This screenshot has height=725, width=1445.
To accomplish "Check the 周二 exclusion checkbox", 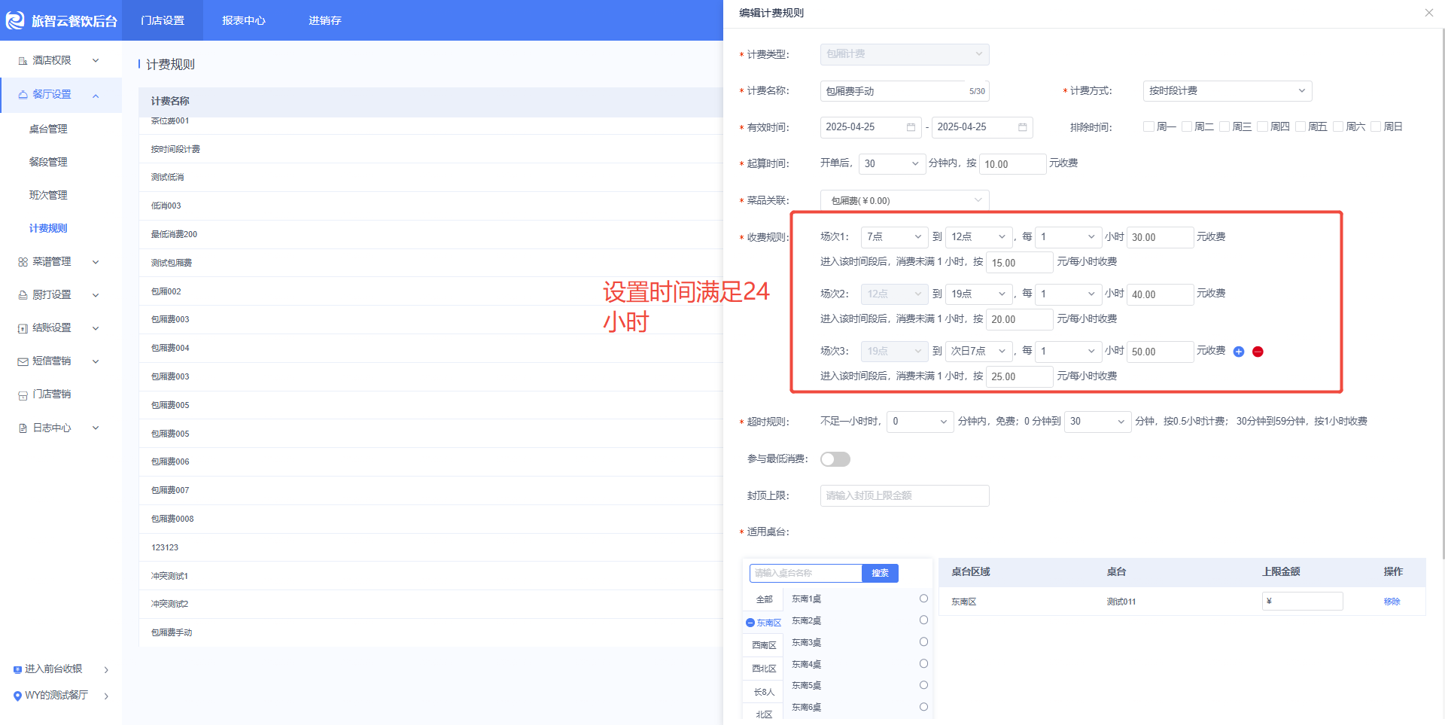I will 1186,126.
